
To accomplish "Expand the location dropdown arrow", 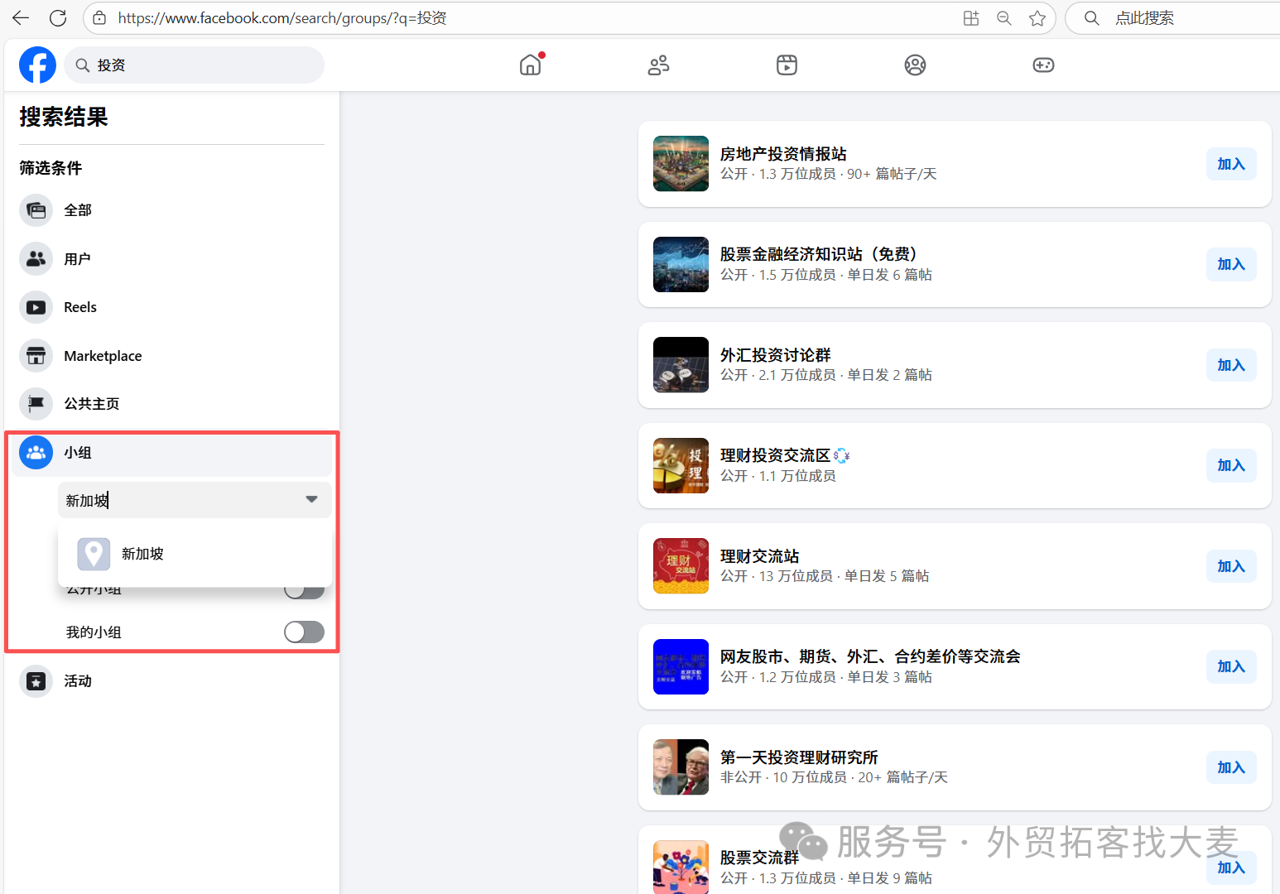I will tap(311, 499).
